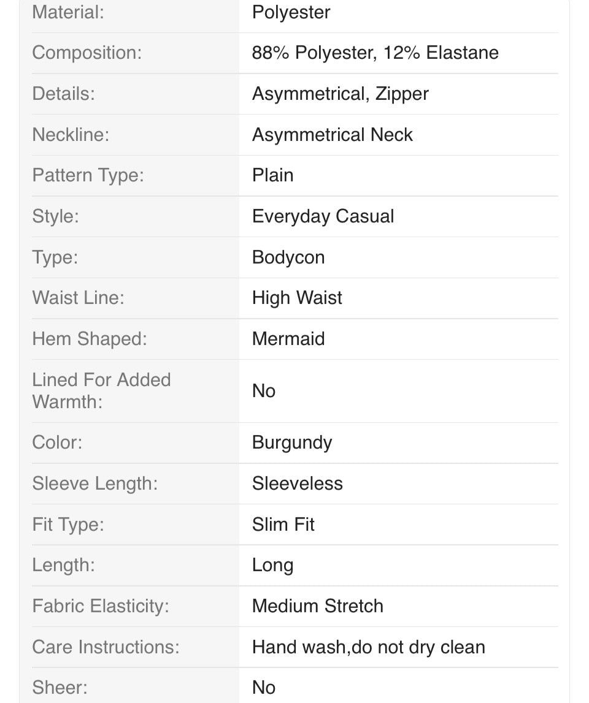Tap the Slim Fit value
The width and height of the screenshot is (589, 703).
click(x=283, y=525)
